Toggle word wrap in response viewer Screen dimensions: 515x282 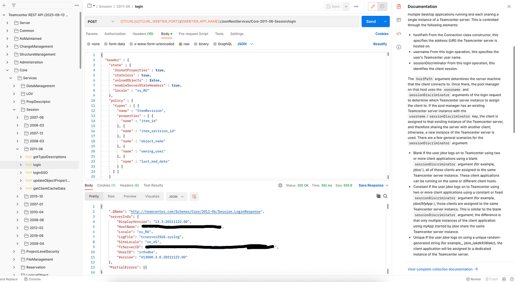click(194, 197)
